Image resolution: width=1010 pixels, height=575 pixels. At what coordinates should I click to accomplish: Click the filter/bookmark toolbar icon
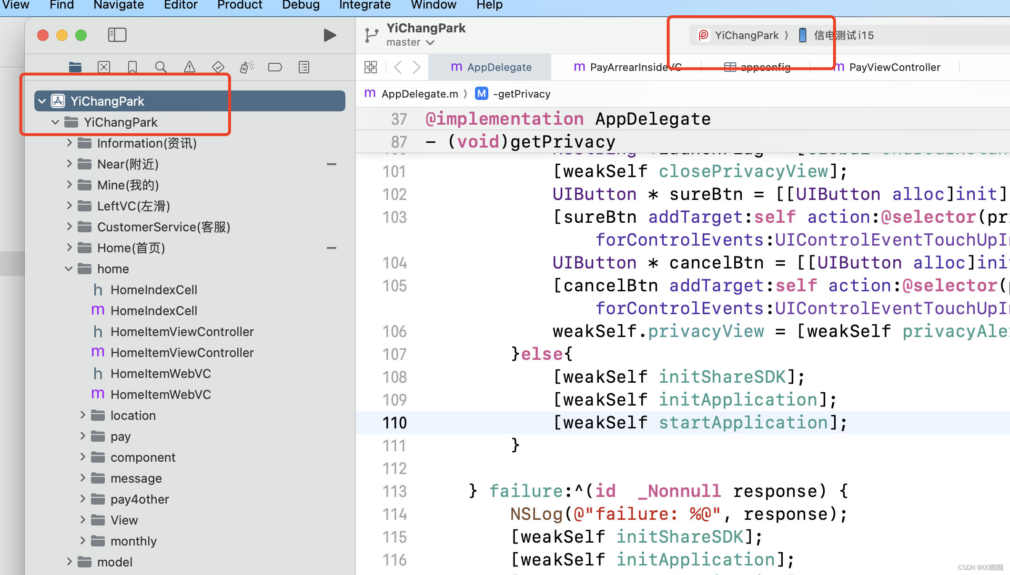point(132,67)
